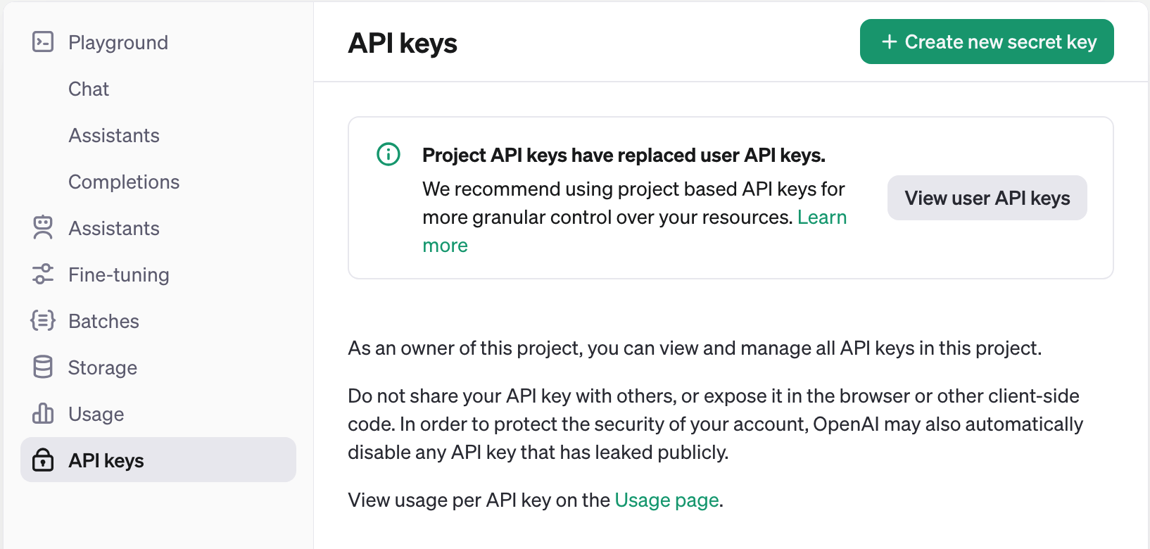Click the Batches braces icon

pyautogui.click(x=43, y=321)
